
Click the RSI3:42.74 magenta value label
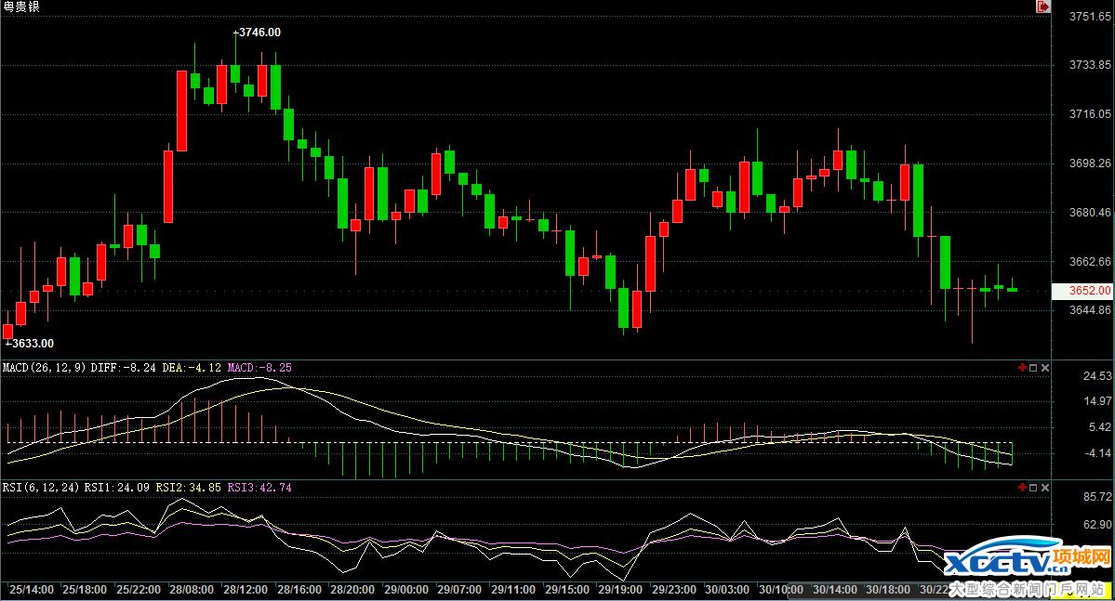[259, 488]
